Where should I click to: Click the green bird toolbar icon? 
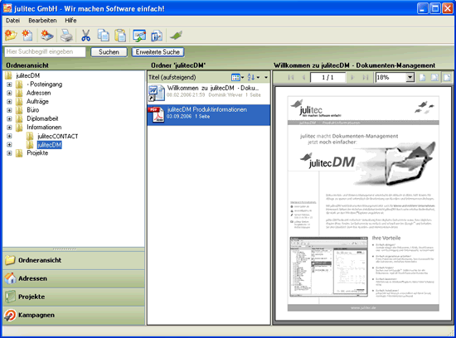tap(177, 36)
